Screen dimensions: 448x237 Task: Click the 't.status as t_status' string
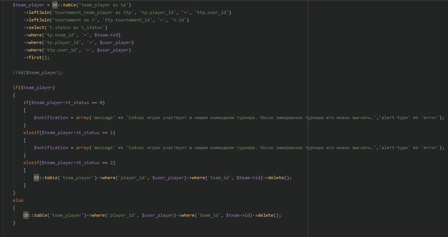[x=76, y=27]
